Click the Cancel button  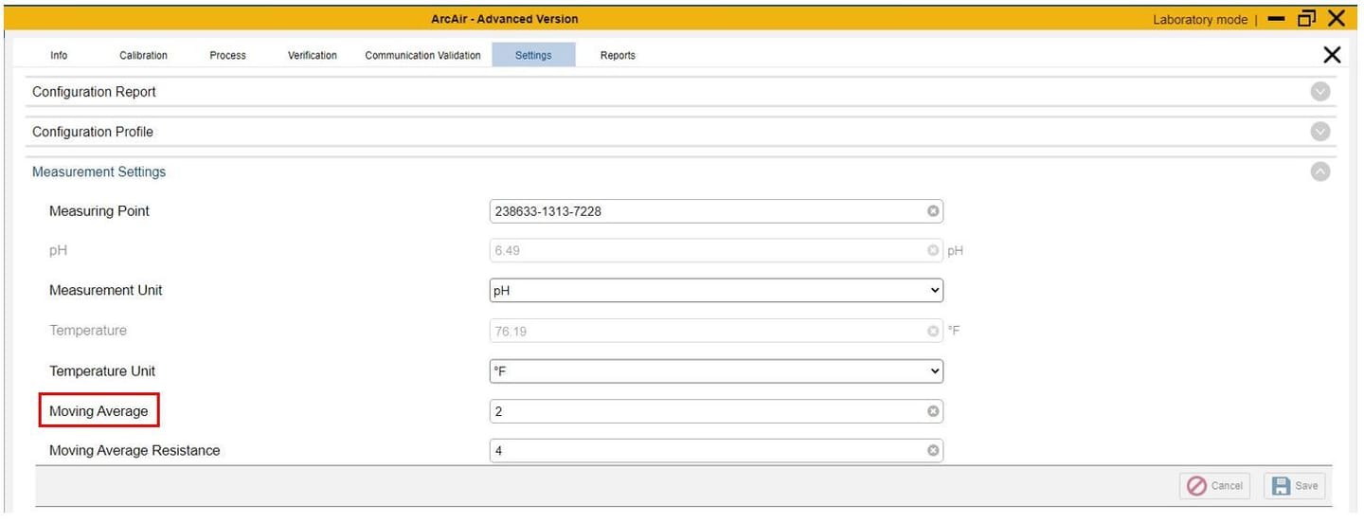(x=1215, y=485)
